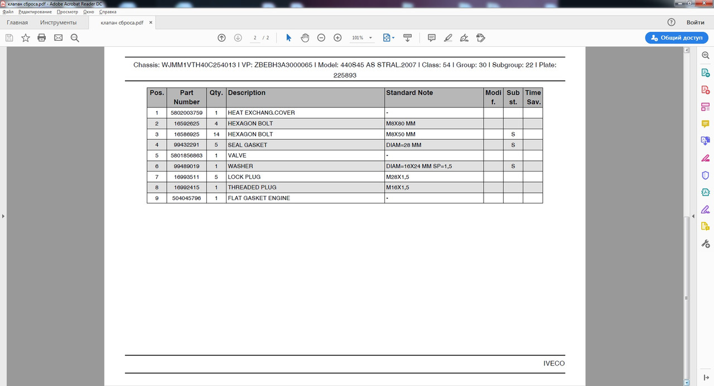Image resolution: width=714 pixels, height=386 pixels.
Task: Send file by email icon
Action: 58,38
